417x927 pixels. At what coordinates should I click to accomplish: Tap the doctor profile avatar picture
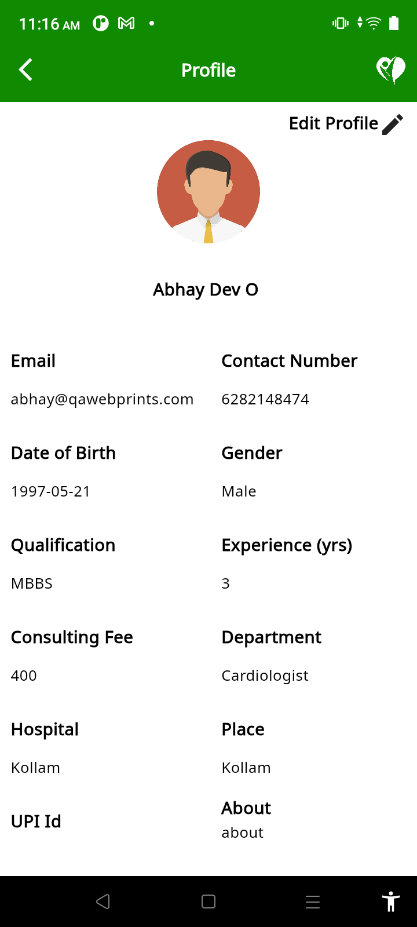pos(209,192)
